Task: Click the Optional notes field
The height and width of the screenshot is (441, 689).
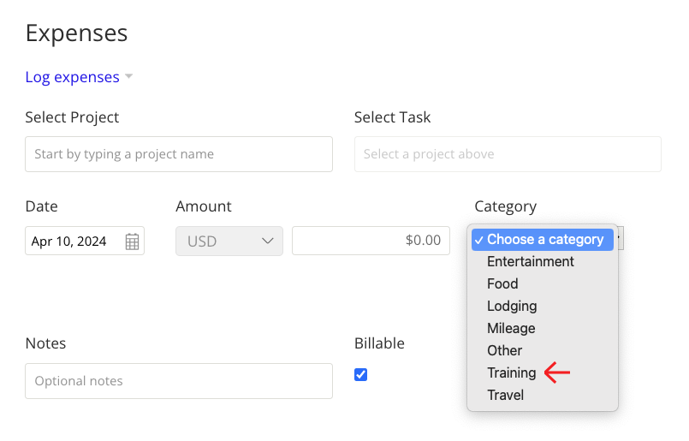Action: click(x=179, y=381)
